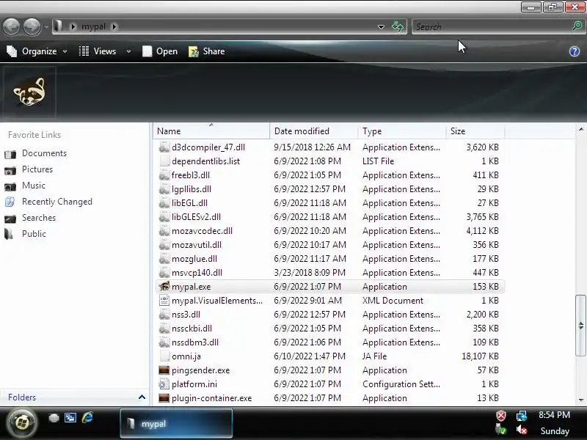The image size is (587, 440).
Task: Select file name msvcp140.dll
Action: click(197, 272)
